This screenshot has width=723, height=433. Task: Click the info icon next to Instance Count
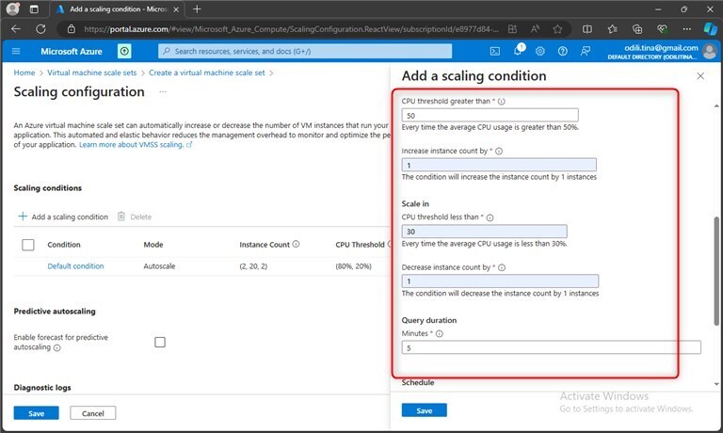click(297, 244)
